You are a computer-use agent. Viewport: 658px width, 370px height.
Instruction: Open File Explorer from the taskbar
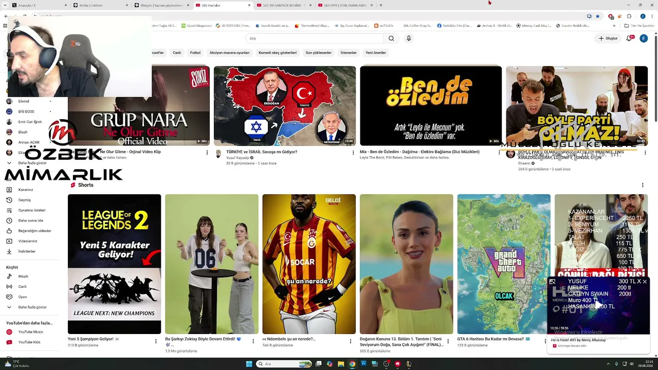341,364
